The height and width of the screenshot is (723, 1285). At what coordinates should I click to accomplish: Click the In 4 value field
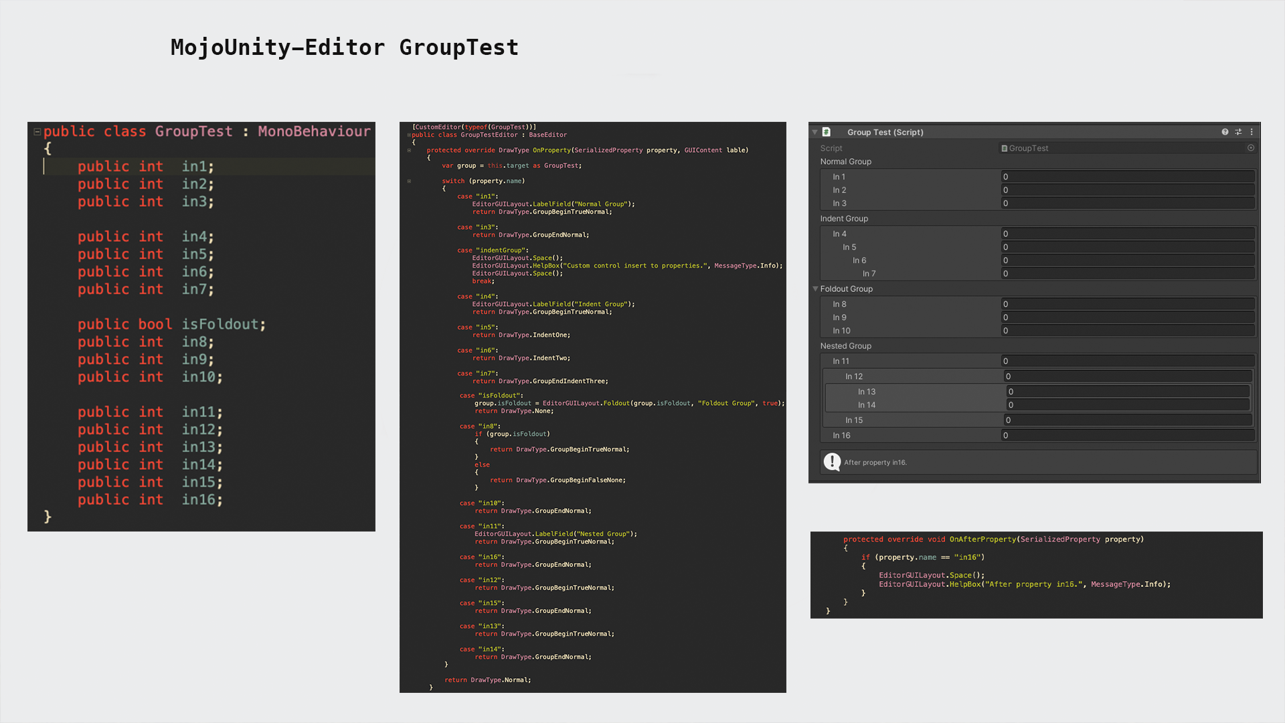click(x=1128, y=234)
